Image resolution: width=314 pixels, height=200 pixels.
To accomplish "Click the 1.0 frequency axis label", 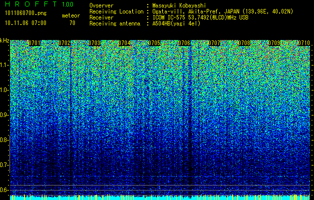I will pos(4,90).
